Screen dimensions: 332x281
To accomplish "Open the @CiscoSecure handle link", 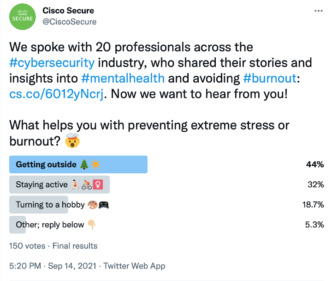I will pos(70,21).
